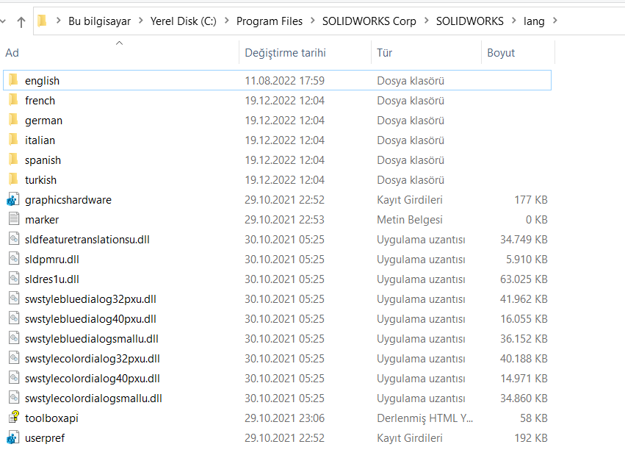The image size is (625, 472).
Task: Jump to SOLIDWORKS Corp breadcrumb
Action: coord(369,21)
